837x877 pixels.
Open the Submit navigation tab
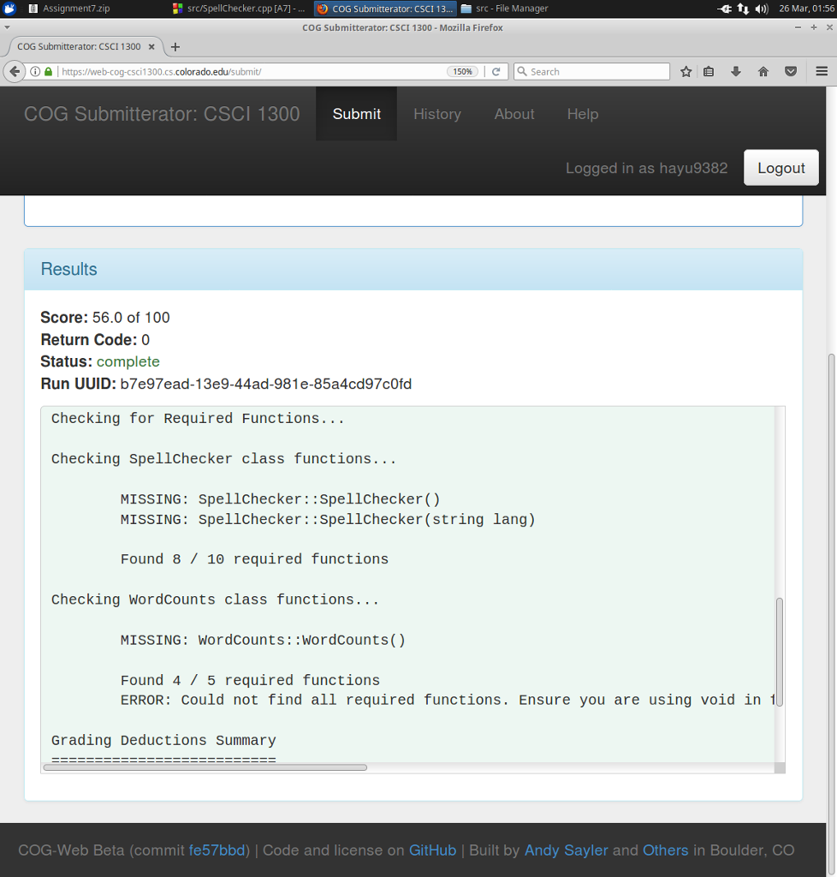pos(357,114)
